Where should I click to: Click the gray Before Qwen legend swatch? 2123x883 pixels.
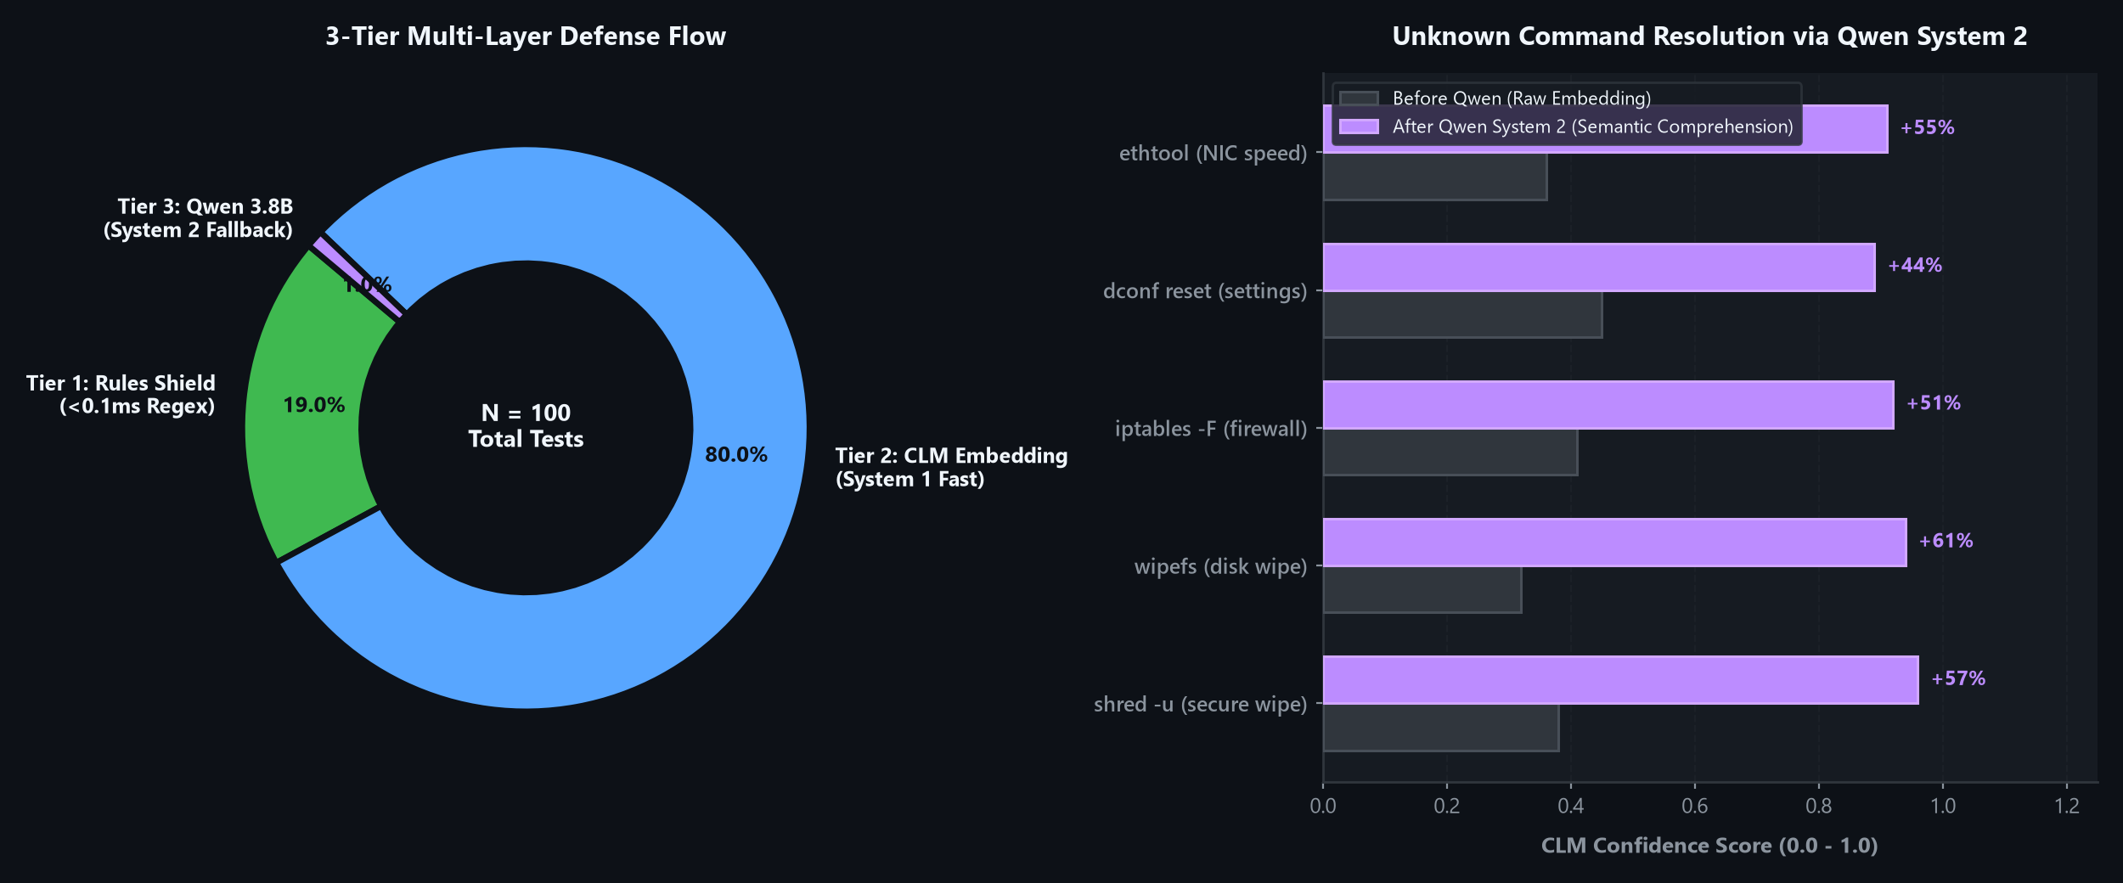click(1359, 98)
